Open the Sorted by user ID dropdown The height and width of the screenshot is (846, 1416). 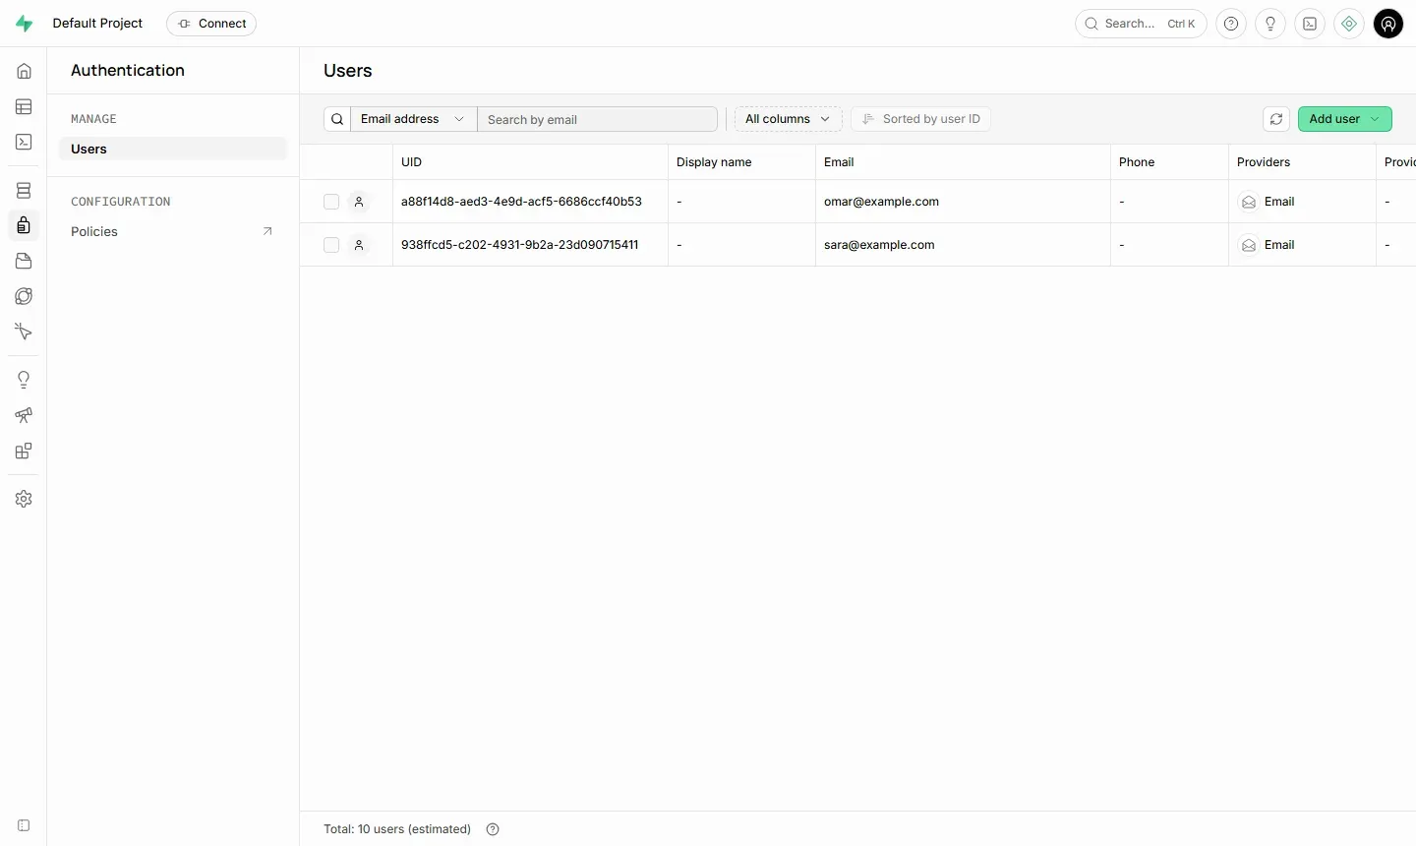(x=920, y=119)
